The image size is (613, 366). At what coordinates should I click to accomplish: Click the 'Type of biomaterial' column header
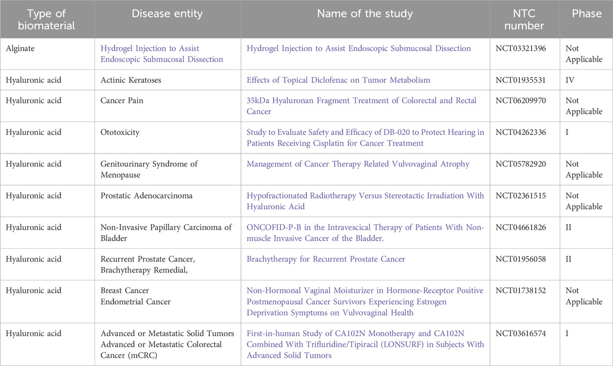click(x=47, y=19)
